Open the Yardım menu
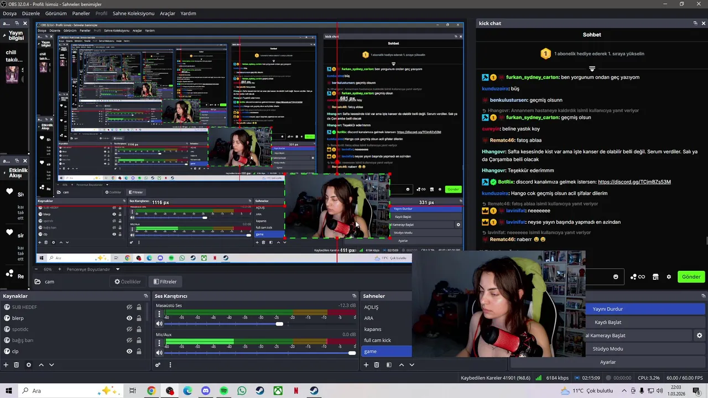708x398 pixels. (188, 13)
